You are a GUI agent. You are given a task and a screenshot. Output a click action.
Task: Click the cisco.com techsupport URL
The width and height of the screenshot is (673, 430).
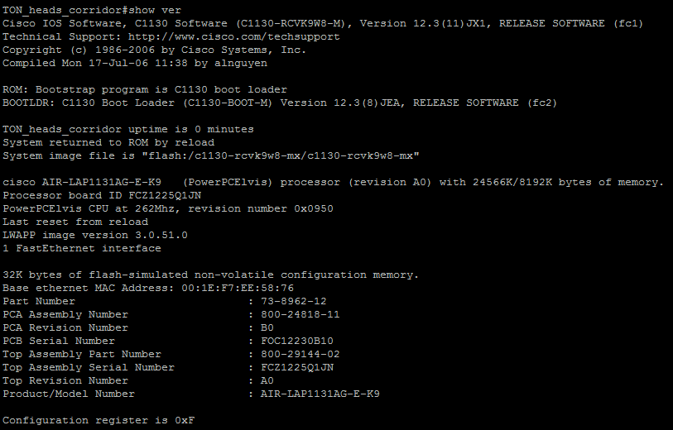click(x=234, y=37)
